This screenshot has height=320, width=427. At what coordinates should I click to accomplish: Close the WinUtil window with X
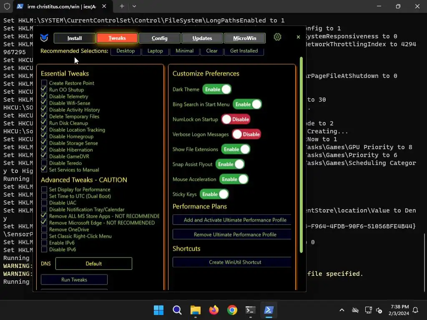click(298, 37)
